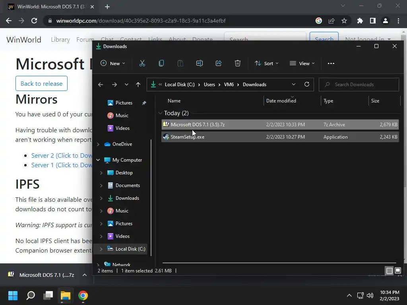Click share page icon in address bar
Image resolution: width=407 pixels, height=305 pixels.
pyautogui.click(x=331, y=21)
